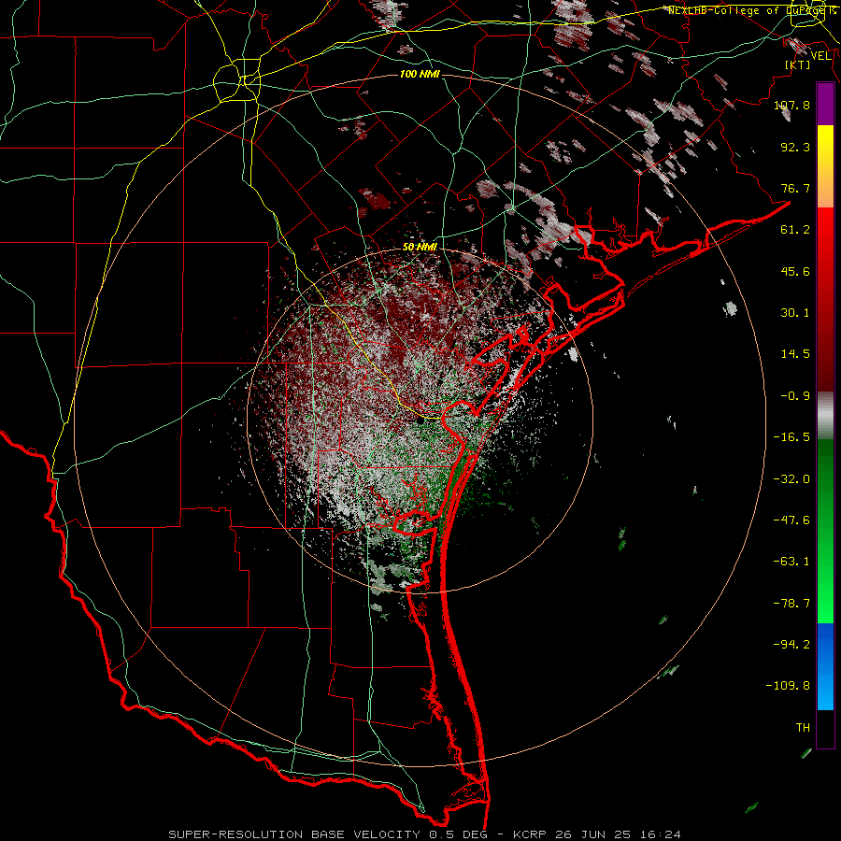Click the -94.2 velocity scale value
Viewport: 841px width, 841px height.
click(x=791, y=644)
